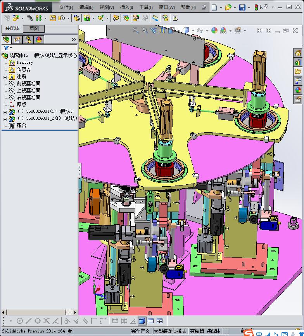Viewport: 304px width, 336px height.
Task: Open dropdown arrow next to Reference Geometry
Action: click(x=107, y=19)
